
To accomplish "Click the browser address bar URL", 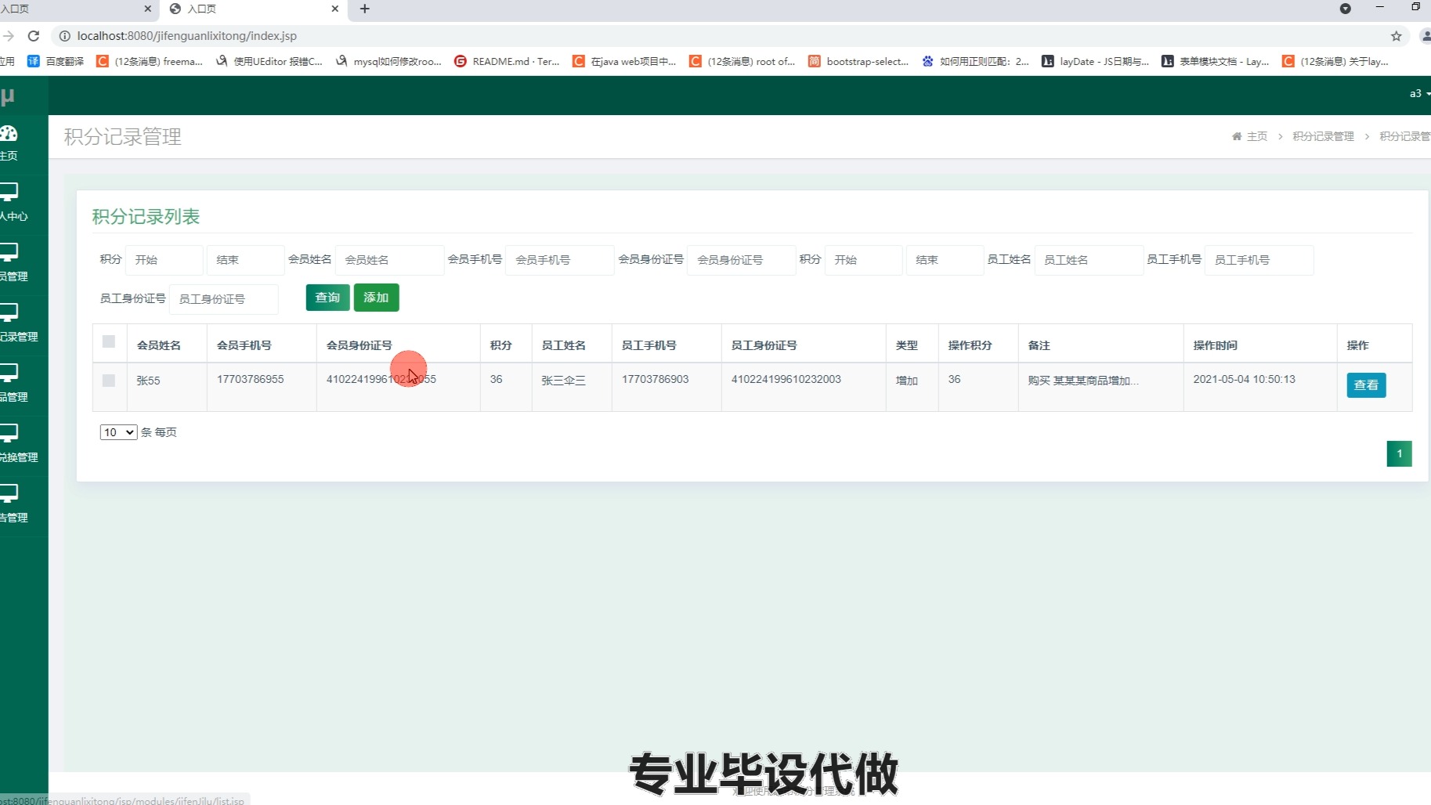I will [x=186, y=36].
